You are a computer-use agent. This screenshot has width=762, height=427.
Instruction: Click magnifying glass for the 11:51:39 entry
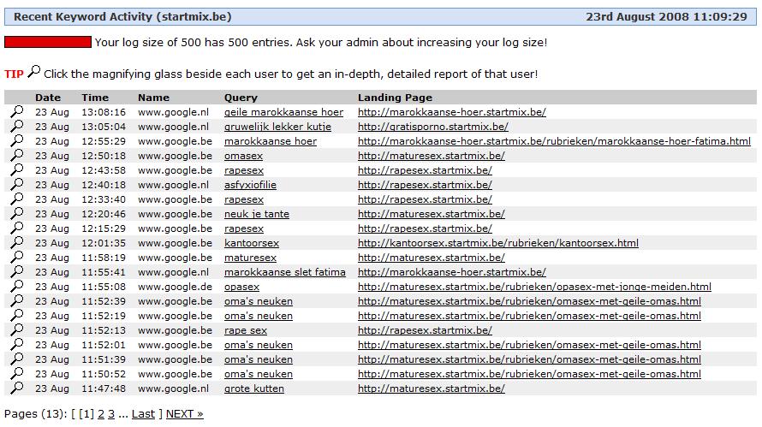[16, 359]
